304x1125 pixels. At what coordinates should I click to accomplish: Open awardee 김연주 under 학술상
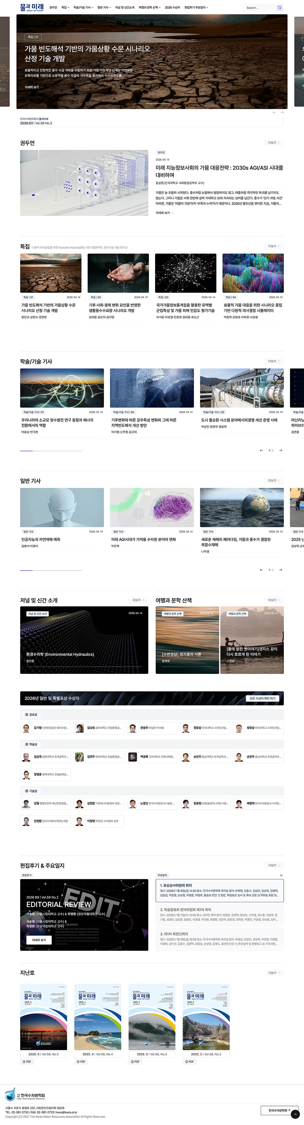pyautogui.click(x=98, y=757)
